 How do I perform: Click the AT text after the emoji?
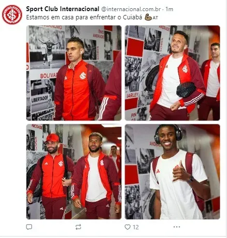click(x=155, y=18)
